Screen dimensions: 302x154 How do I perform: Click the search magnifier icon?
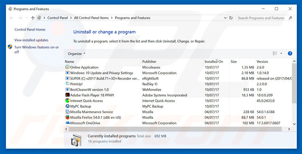pos(291,18)
